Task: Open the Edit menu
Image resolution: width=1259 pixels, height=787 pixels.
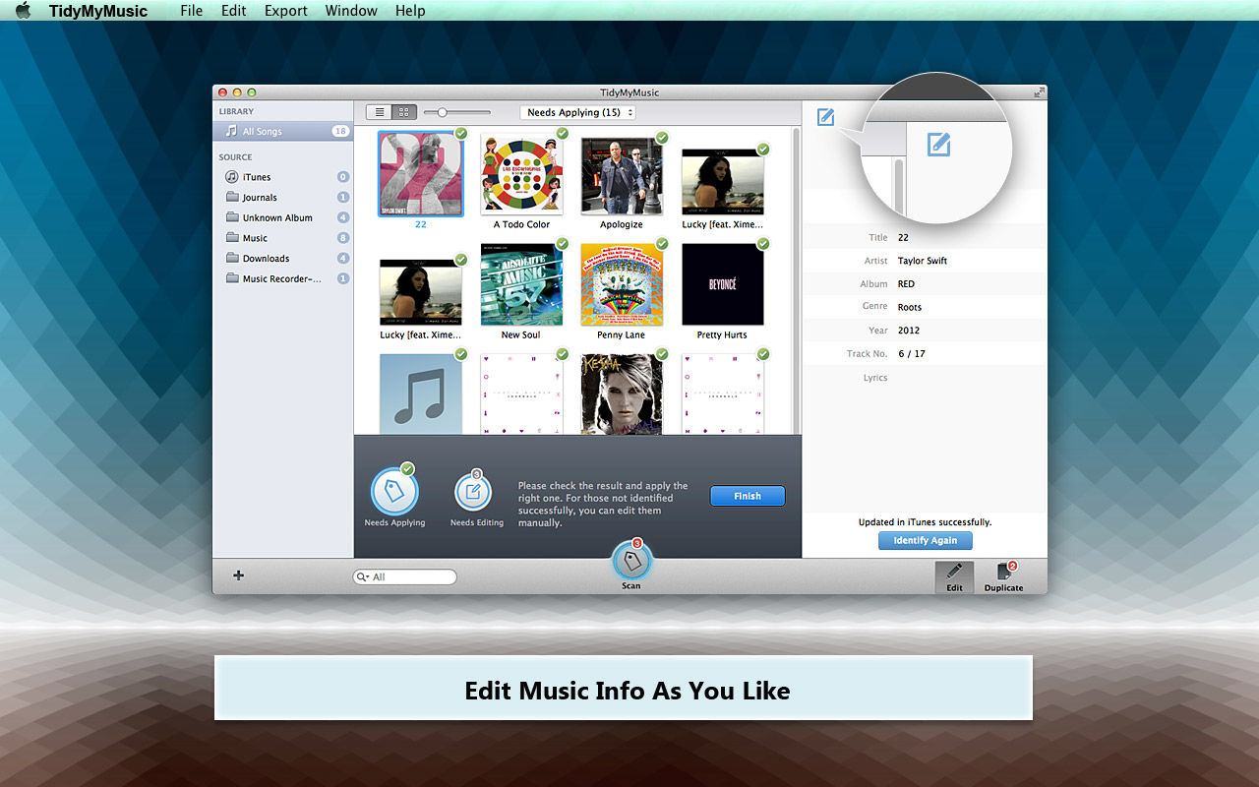Action: (x=234, y=11)
